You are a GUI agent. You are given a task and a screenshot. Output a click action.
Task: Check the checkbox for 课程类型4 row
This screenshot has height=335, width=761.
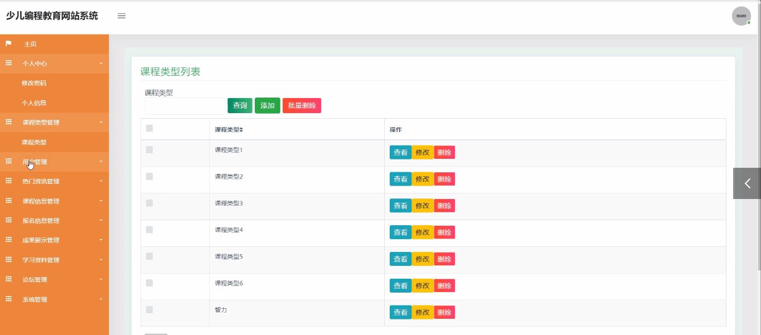click(149, 230)
